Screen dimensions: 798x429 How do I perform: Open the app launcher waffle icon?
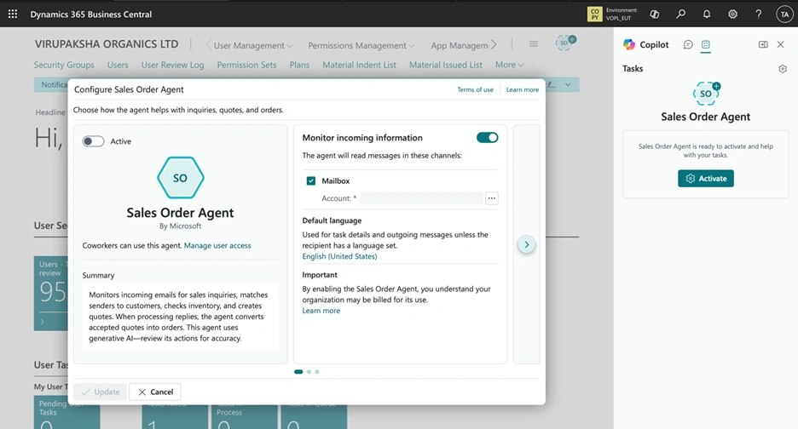point(13,14)
